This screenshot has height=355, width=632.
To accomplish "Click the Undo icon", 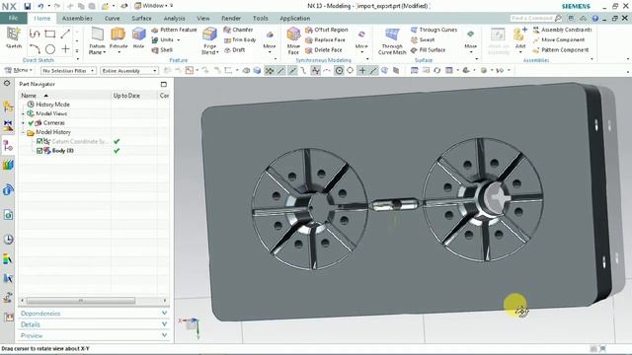I will tap(40, 6).
